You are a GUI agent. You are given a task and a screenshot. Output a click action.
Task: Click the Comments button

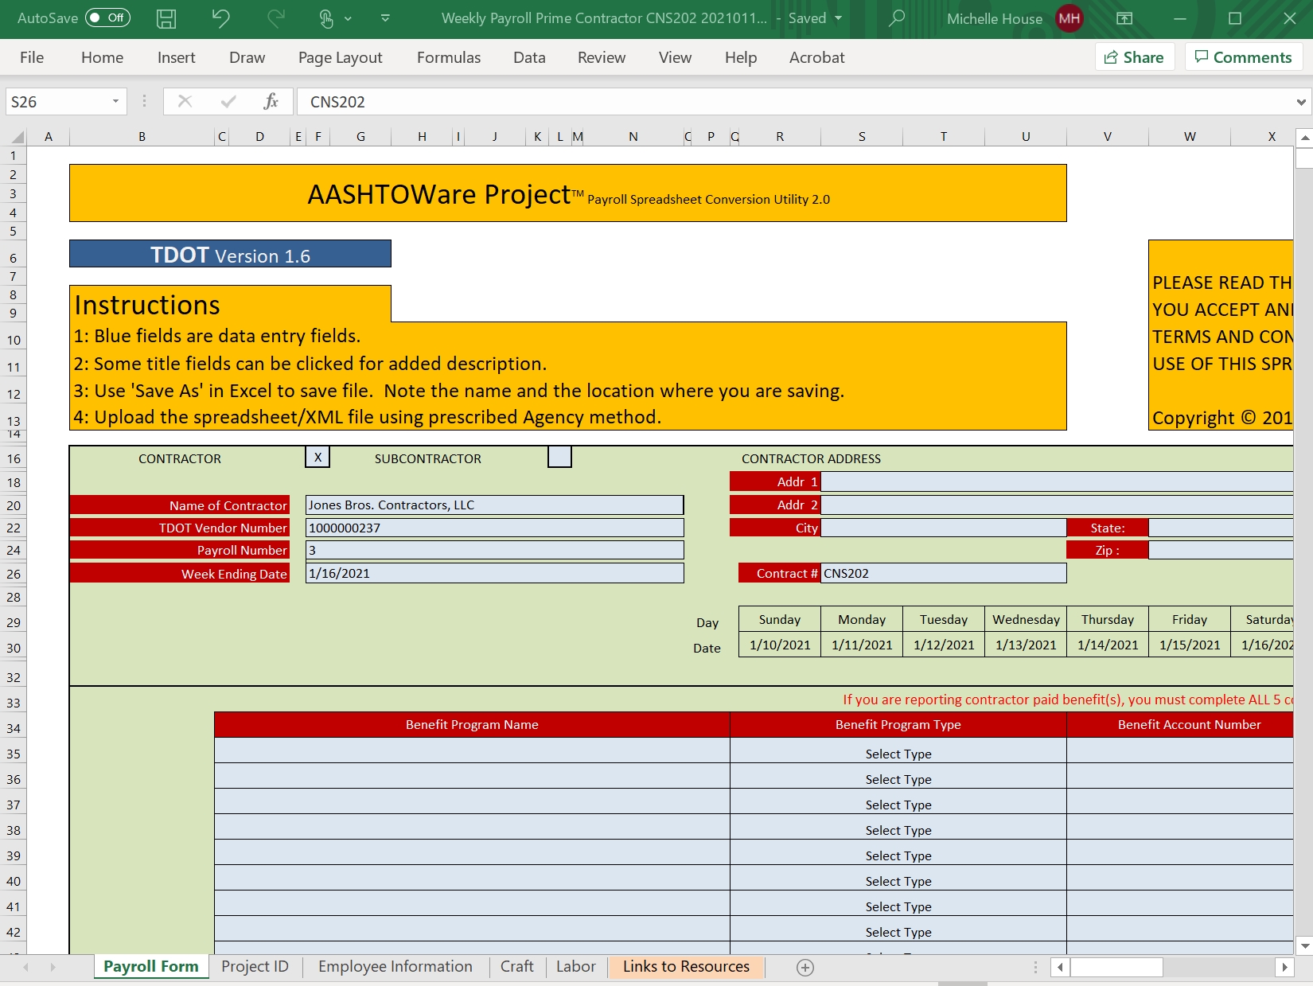click(x=1244, y=57)
